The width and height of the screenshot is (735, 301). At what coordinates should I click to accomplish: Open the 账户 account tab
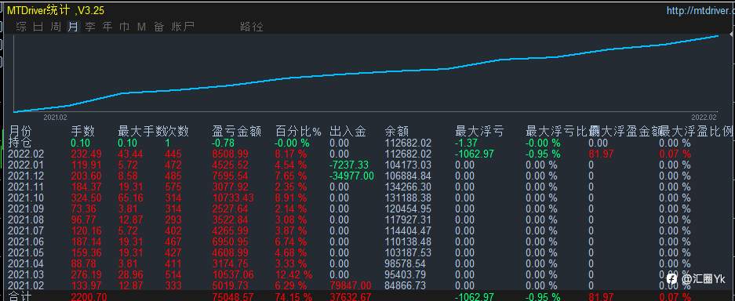183,27
